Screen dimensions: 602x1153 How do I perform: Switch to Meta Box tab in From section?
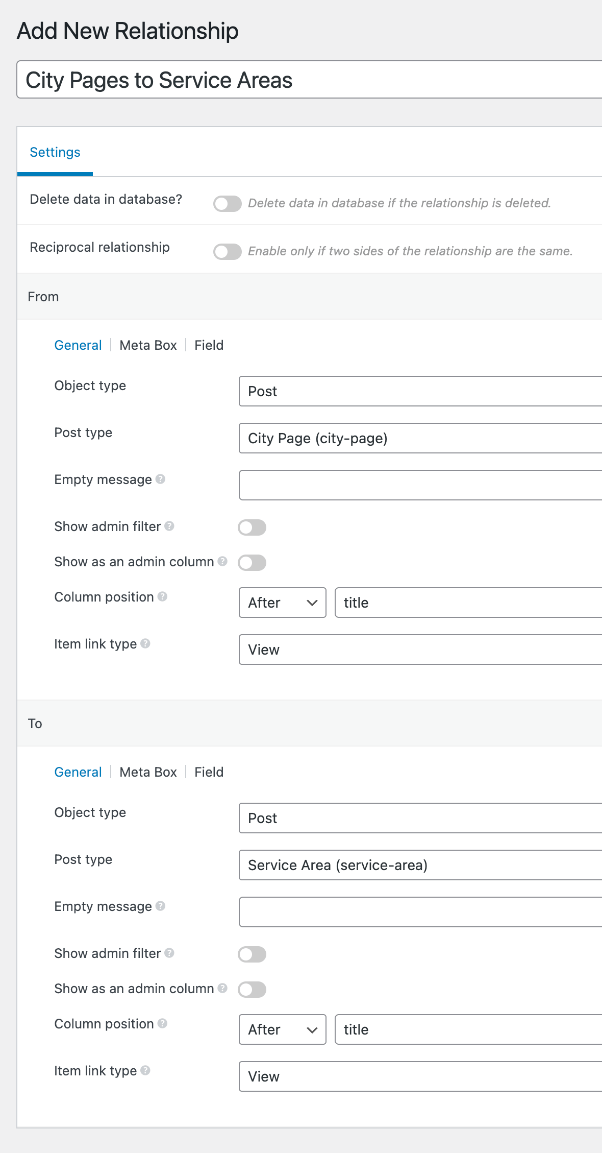[148, 345]
